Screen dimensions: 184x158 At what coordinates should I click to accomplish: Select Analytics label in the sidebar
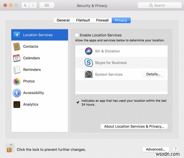tap(31, 104)
